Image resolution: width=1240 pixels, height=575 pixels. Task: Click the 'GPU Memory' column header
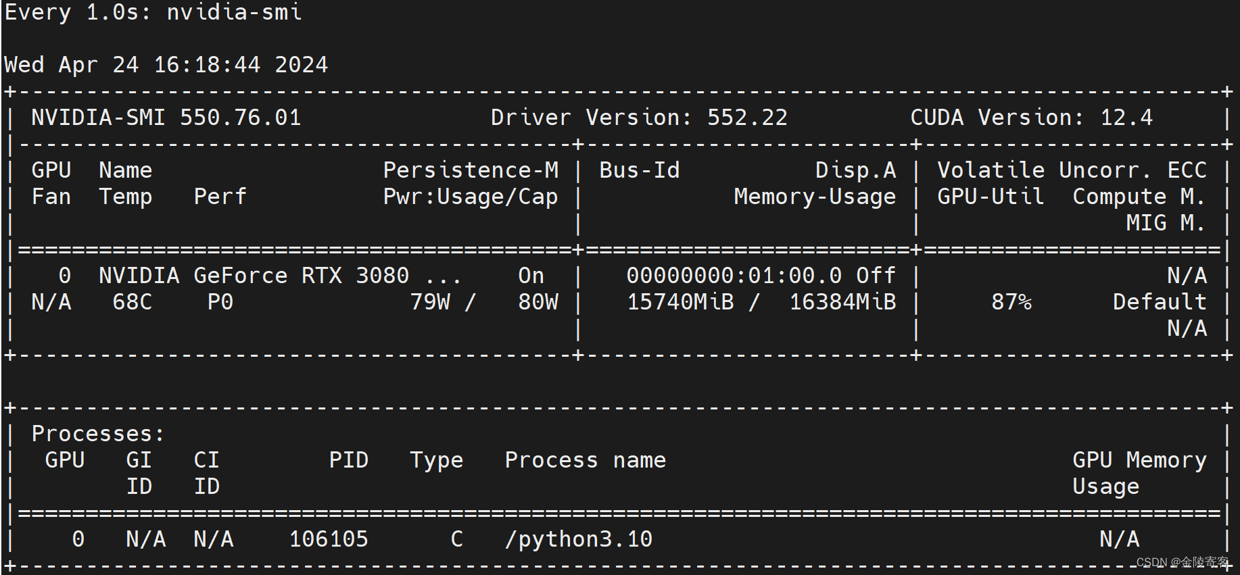(x=1140, y=460)
